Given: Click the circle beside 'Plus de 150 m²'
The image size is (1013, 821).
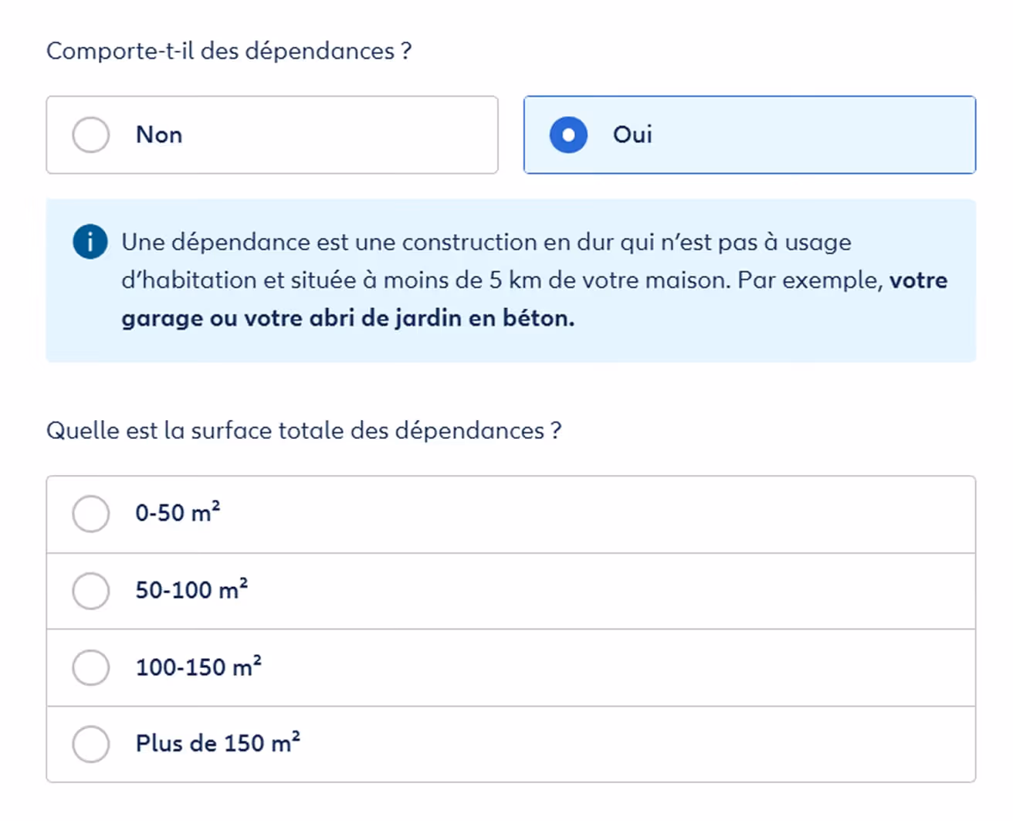Looking at the screenshot, I should (x=90, y=744).
